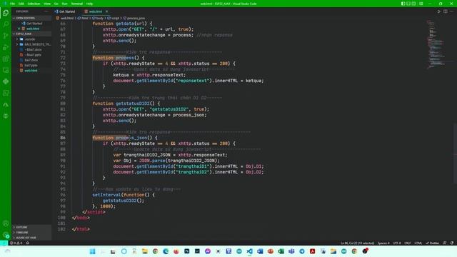Open Customize Layout icon in title bar
Image resolution: width=457 pixels, height=257 pixels.
[421, 4]
